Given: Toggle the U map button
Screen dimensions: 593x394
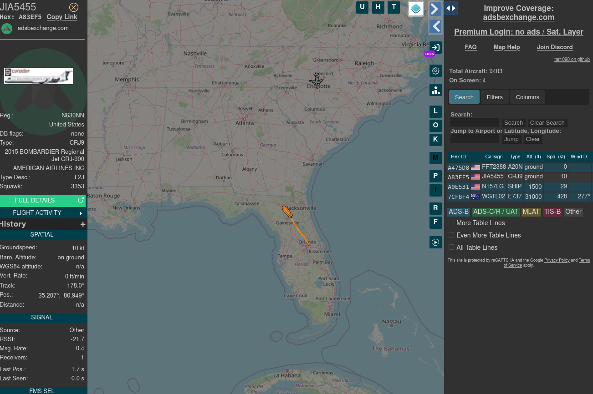Looking at the screenshot, I should click(362, 7).
